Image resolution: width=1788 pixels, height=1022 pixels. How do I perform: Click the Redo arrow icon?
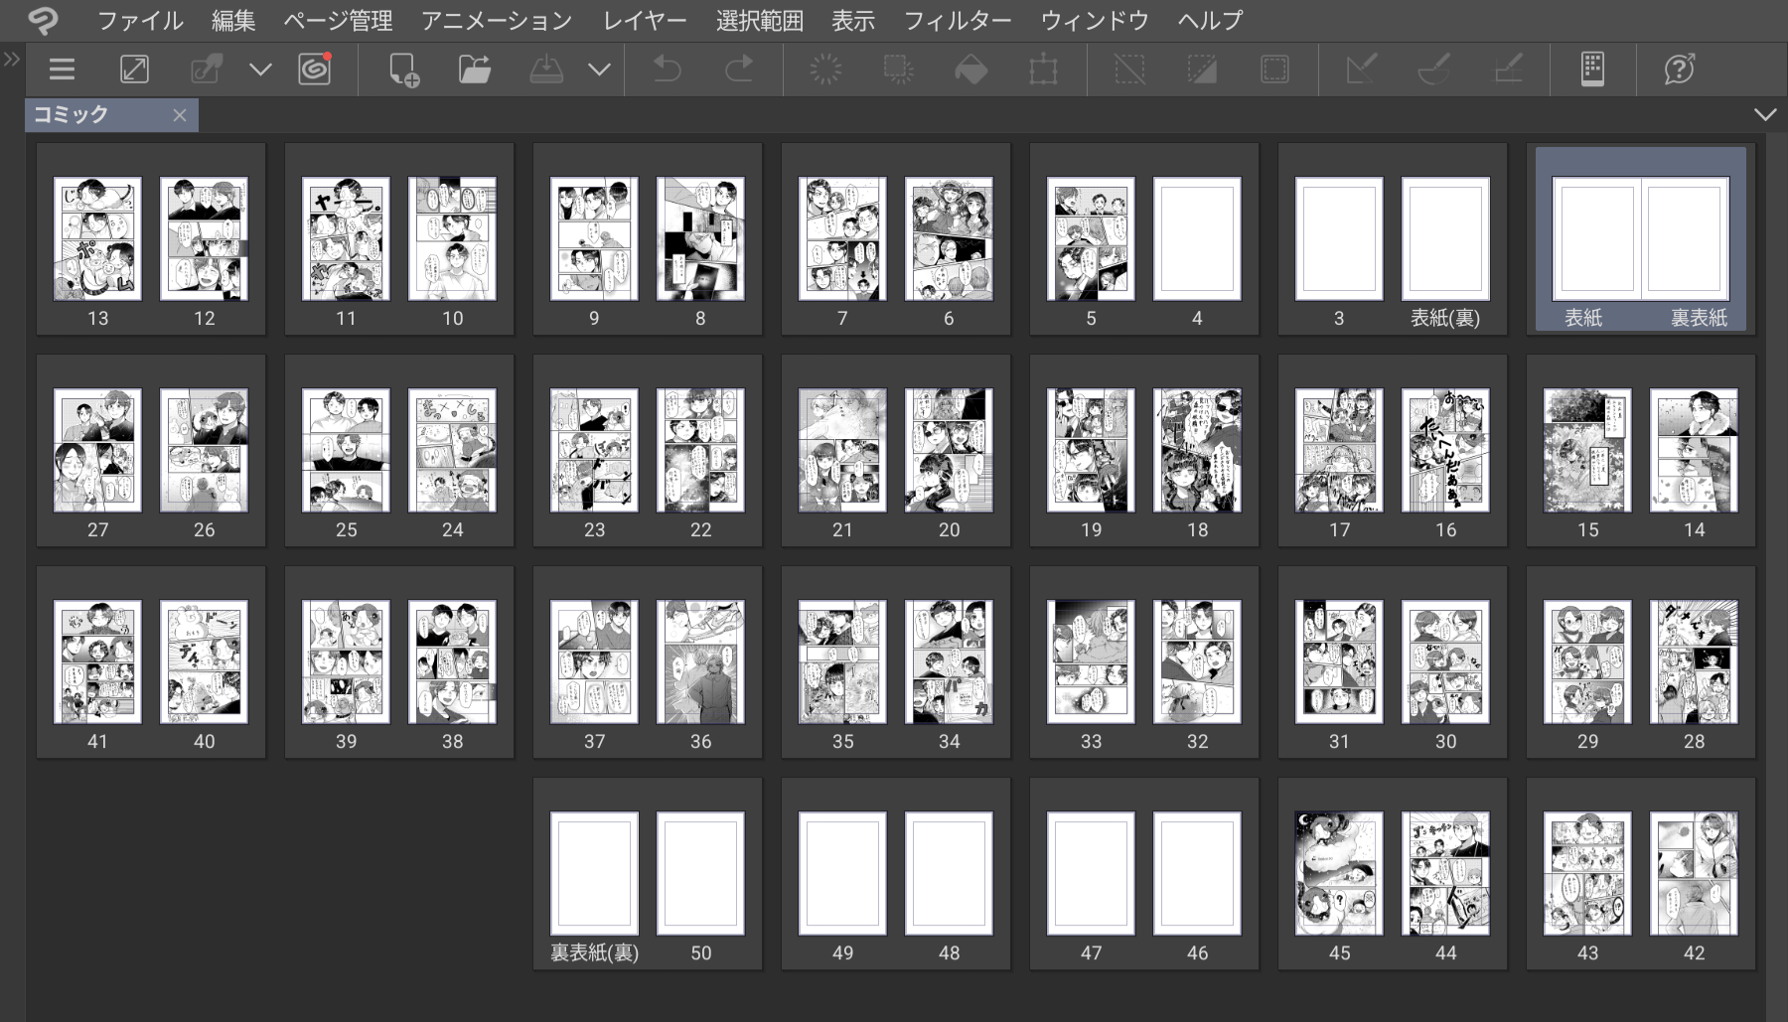(x=739, y=70)
